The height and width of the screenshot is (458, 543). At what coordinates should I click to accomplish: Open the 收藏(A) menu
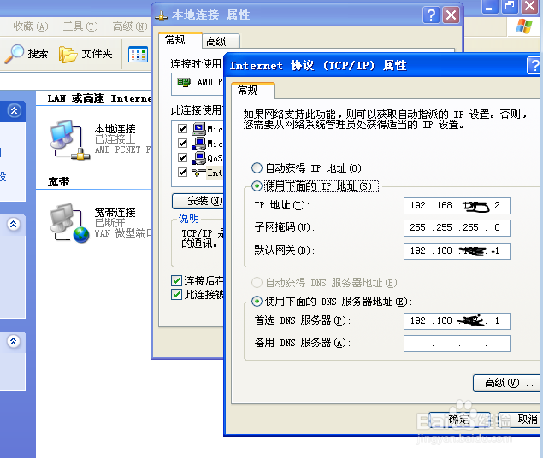coord(31,26)
